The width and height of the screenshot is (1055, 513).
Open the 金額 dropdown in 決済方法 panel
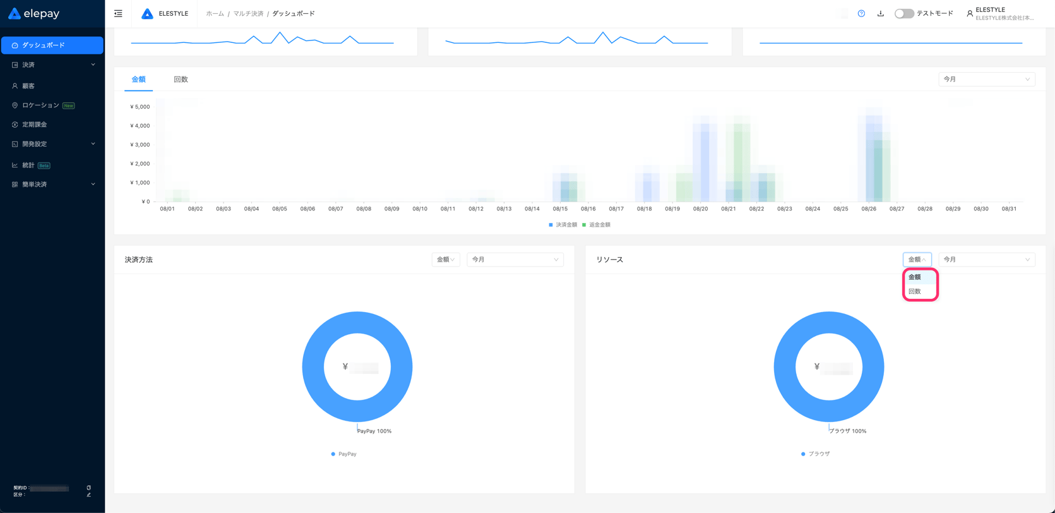point(445,260)
